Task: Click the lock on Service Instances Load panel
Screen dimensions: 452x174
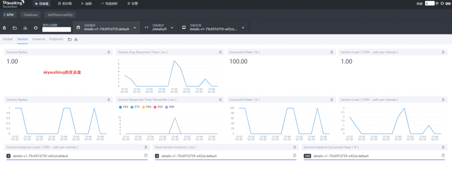Action: pos(146,147)
